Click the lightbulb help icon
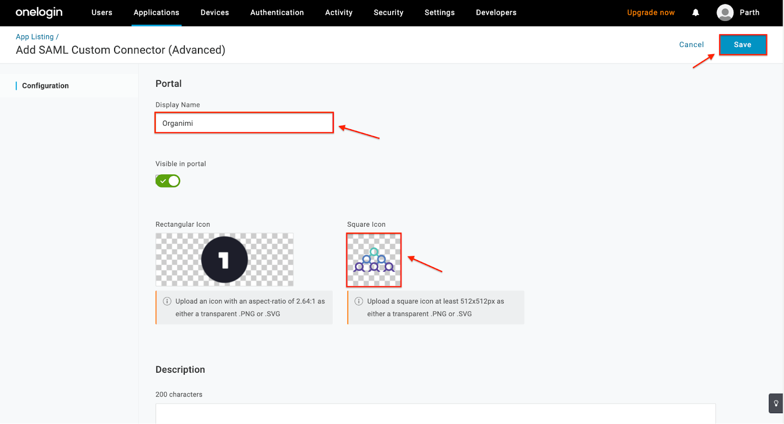This screenshot has width=784, height=424. (x=776, y=403)
